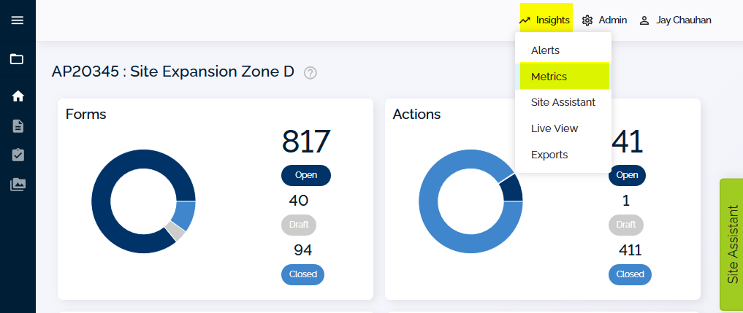Open the actions clipboard icon in sidebar
The height and width of the screenshot is (313, 743).
[x=18, y=155]
